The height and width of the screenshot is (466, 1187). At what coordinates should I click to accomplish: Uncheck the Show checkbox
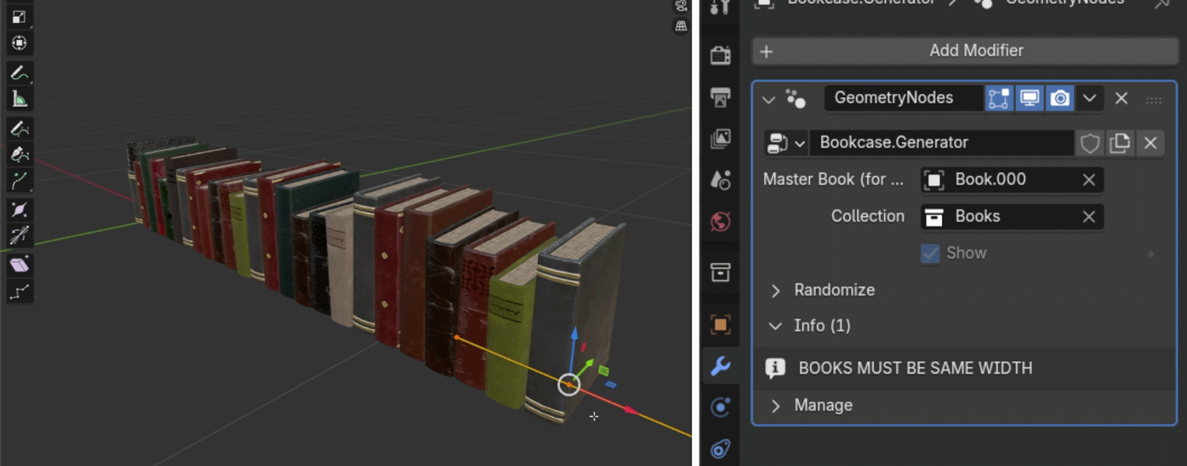[930, 253]
